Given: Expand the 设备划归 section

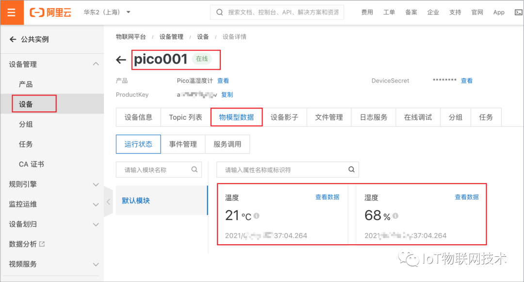Looking at the screenshot, I should tap(96, 225).
